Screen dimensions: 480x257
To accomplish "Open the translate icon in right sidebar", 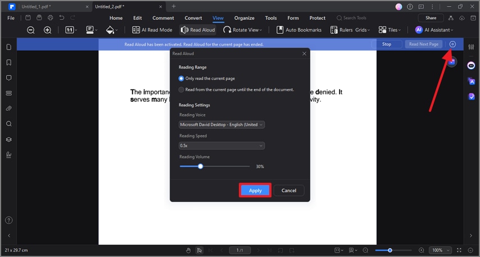I will pos(471,81).
